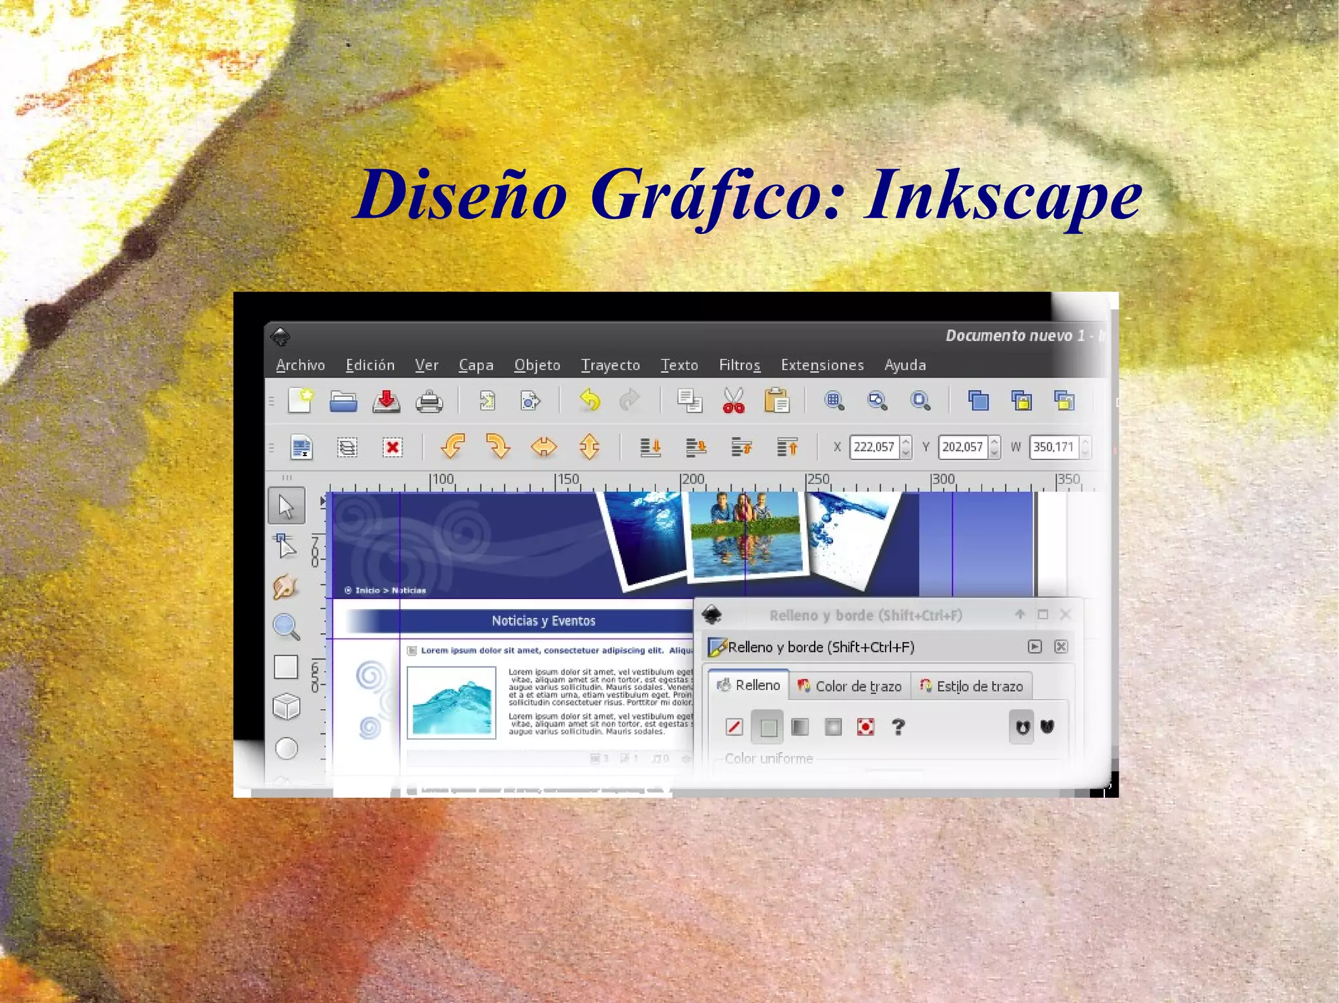The height and width of the screenshot is (1003, 1339).
Task: Paste from the clipboard icon
Action: click(x=777, y=400)
